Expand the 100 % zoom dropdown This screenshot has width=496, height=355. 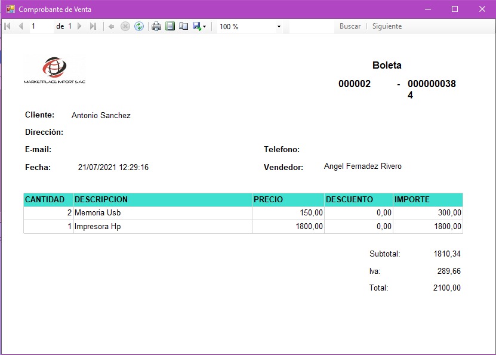point(279,27)
